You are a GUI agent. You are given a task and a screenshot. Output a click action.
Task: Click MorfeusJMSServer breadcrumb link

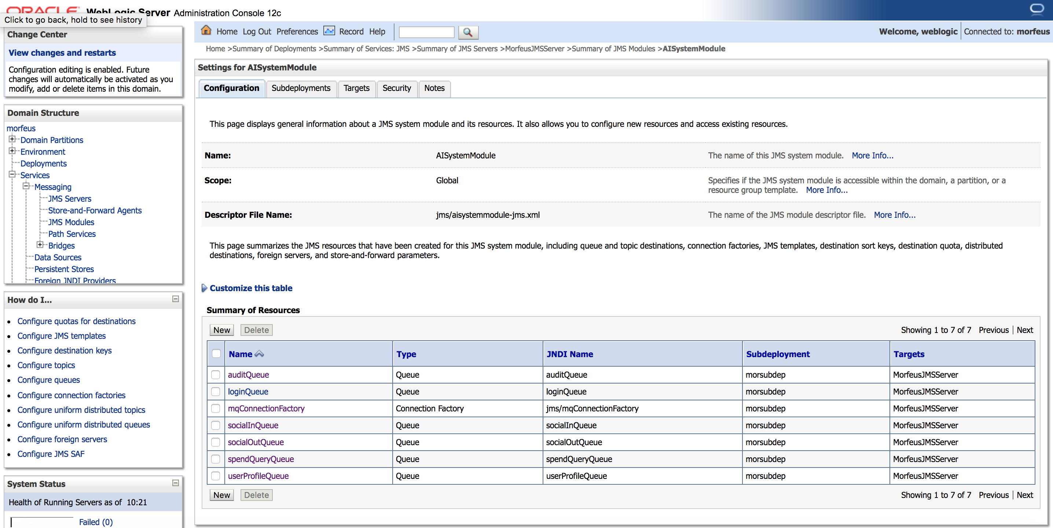[x=535, y=49]
